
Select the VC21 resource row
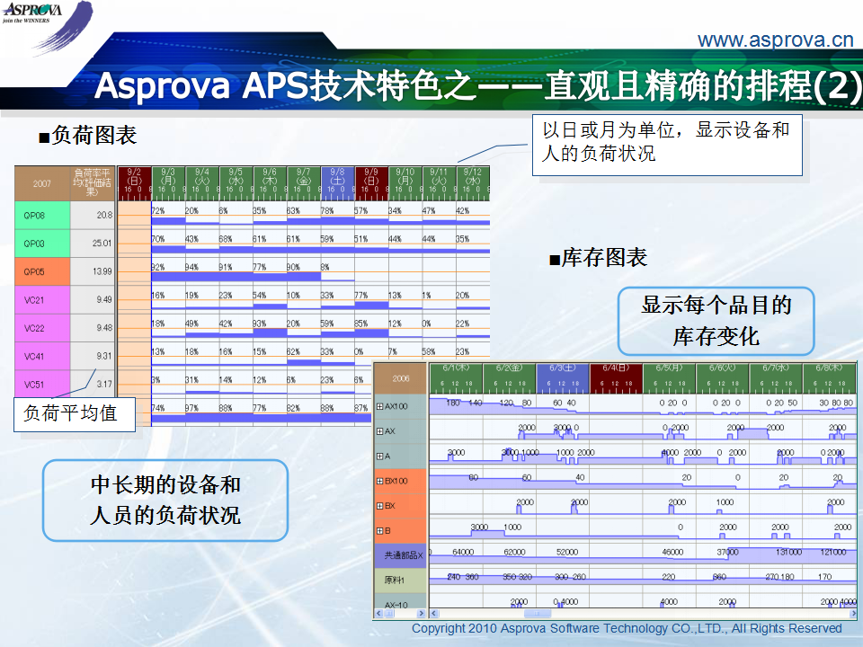[x=42, y=300]
